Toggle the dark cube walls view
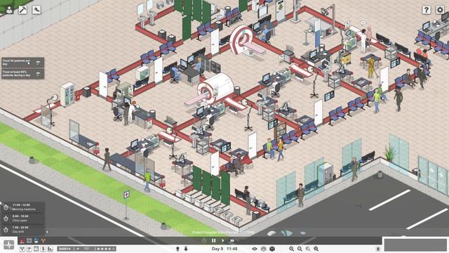The width and height of the screenshot is (449, 253). click(x=272, y=249)
